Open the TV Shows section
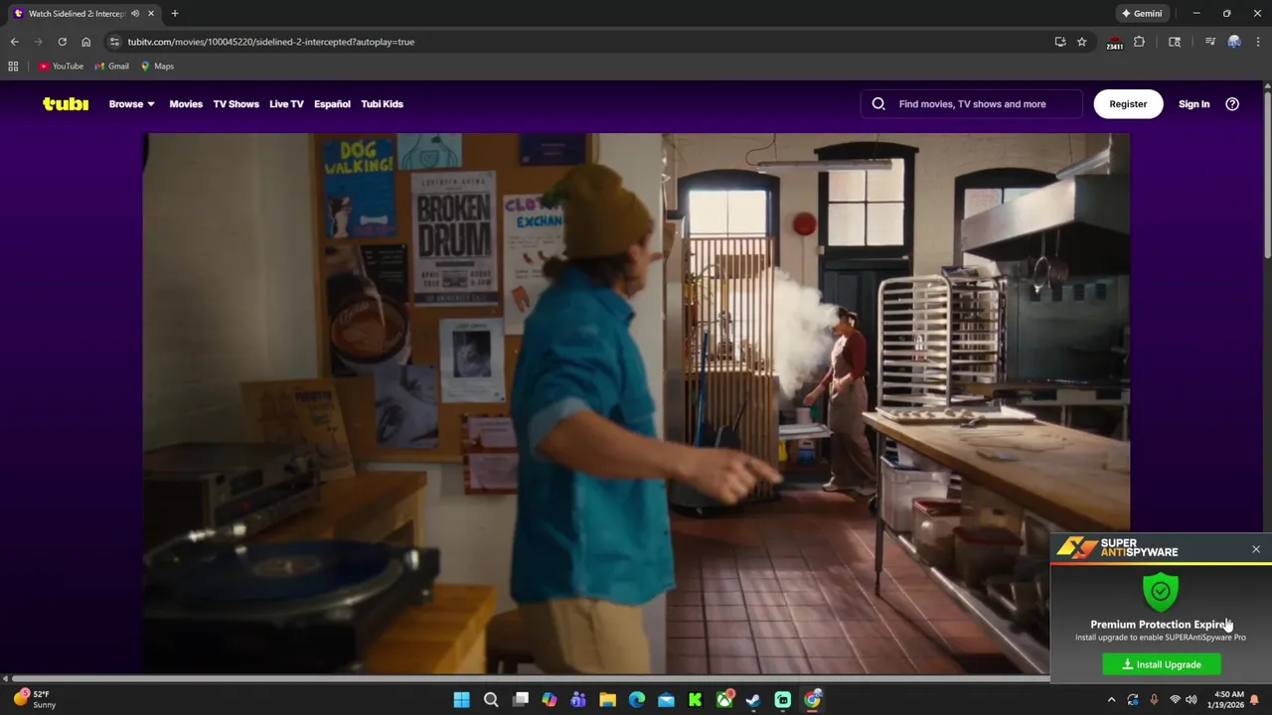 coord(236,103)
